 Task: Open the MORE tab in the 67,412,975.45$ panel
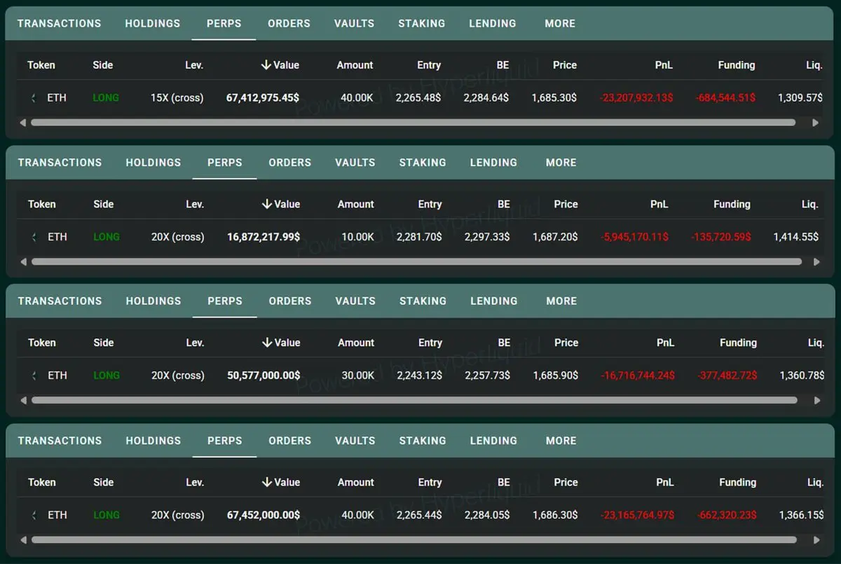(560, 23)
